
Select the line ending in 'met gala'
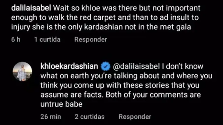[x=101, y=27]
